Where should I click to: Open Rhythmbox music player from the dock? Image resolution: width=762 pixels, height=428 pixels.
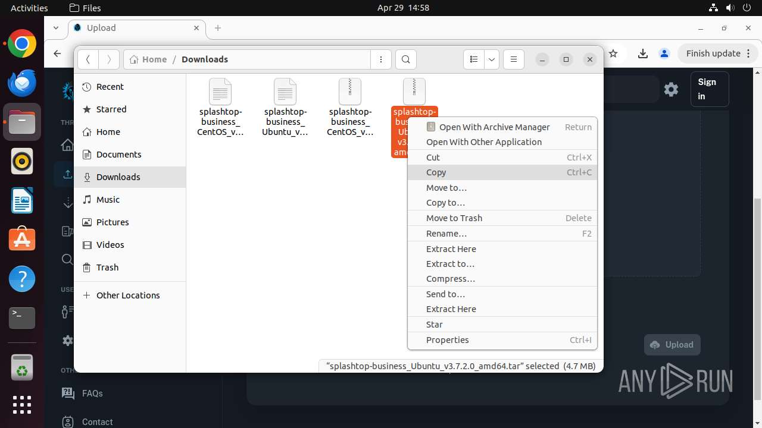coord(22,161)
